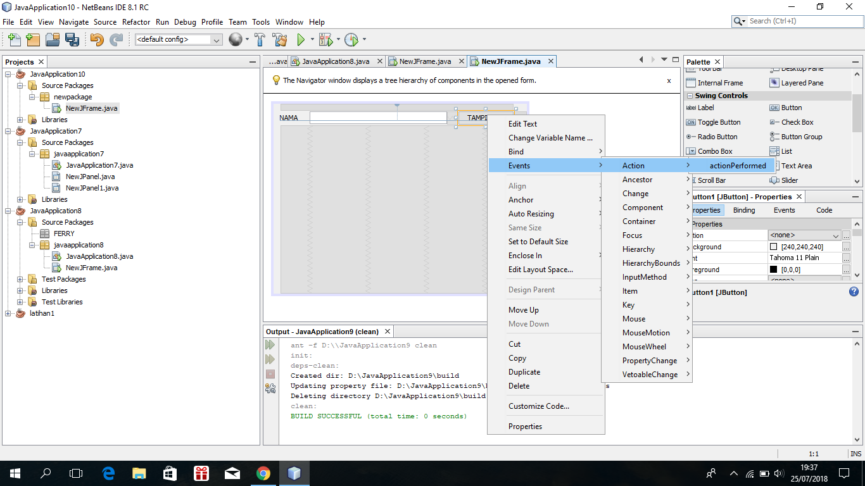Switch to the Binding properties tab
The image size is (865, 486).
tap(744, 210)
